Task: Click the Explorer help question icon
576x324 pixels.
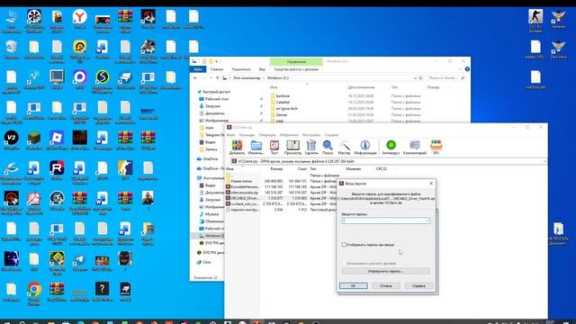Action: (467, 69)
